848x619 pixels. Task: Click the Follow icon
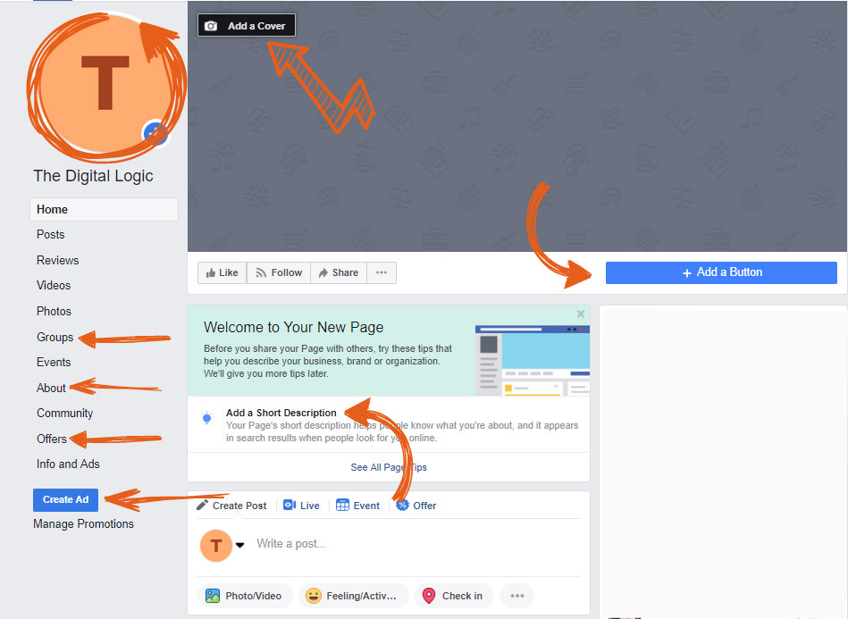pos(261,272)
